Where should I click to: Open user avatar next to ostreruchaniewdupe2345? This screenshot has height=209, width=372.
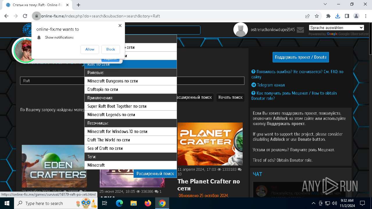pos(241,30)
